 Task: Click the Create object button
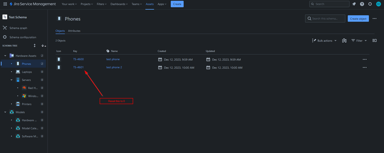(x=358, y=18)
